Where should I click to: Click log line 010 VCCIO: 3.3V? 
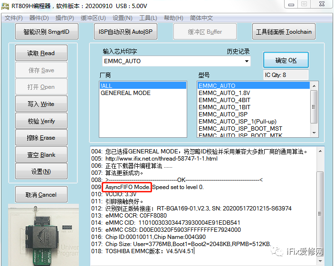click(114, 194)
